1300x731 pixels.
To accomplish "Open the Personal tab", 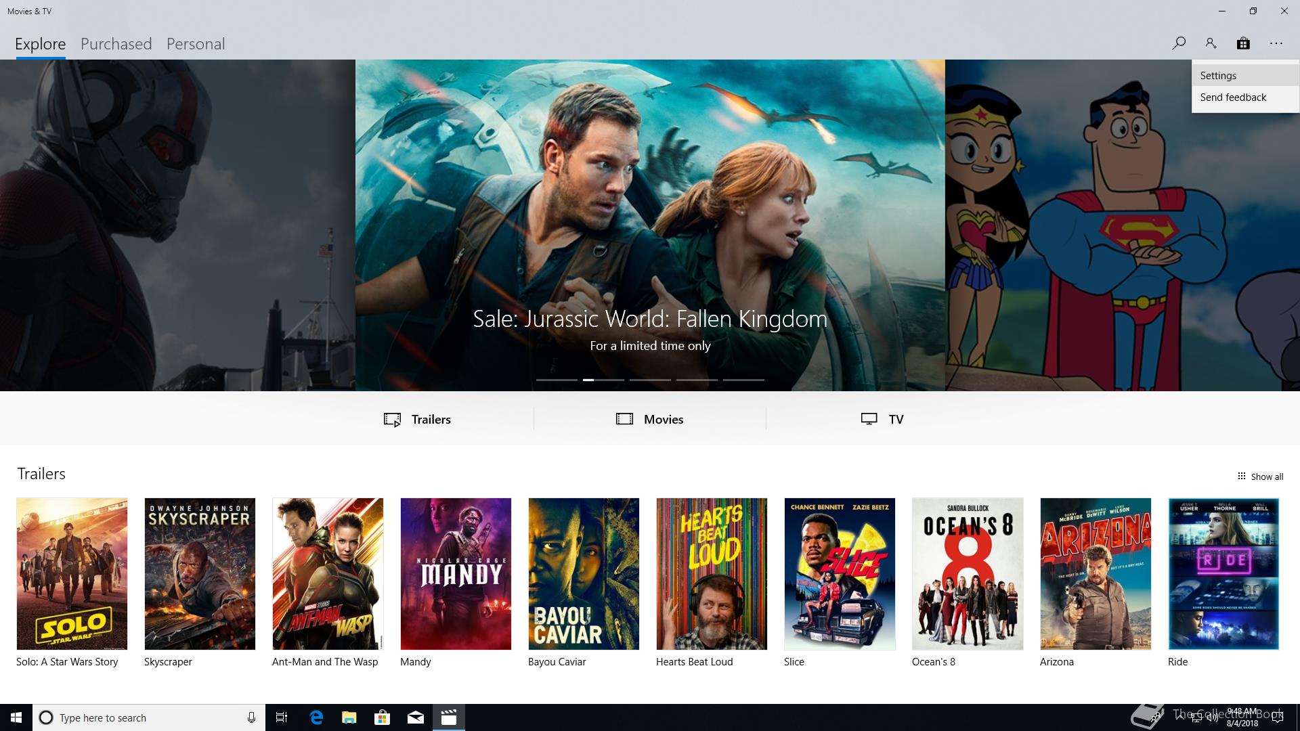I will pyautogui.click(x=196, y=44).
